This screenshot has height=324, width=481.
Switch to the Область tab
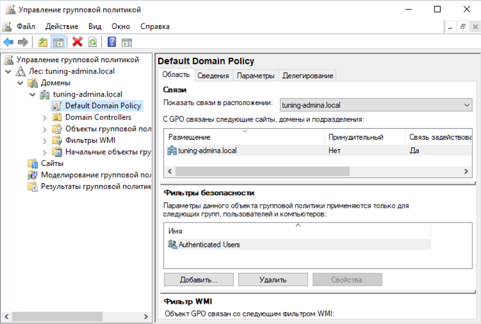tap(176, 75)
